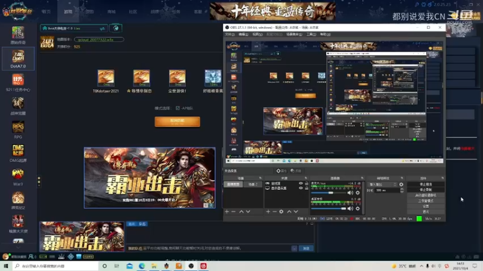The image size is (483, 271).
Task: Open the desktop audio settings gear in the OBS mixer
Action: 357,208
